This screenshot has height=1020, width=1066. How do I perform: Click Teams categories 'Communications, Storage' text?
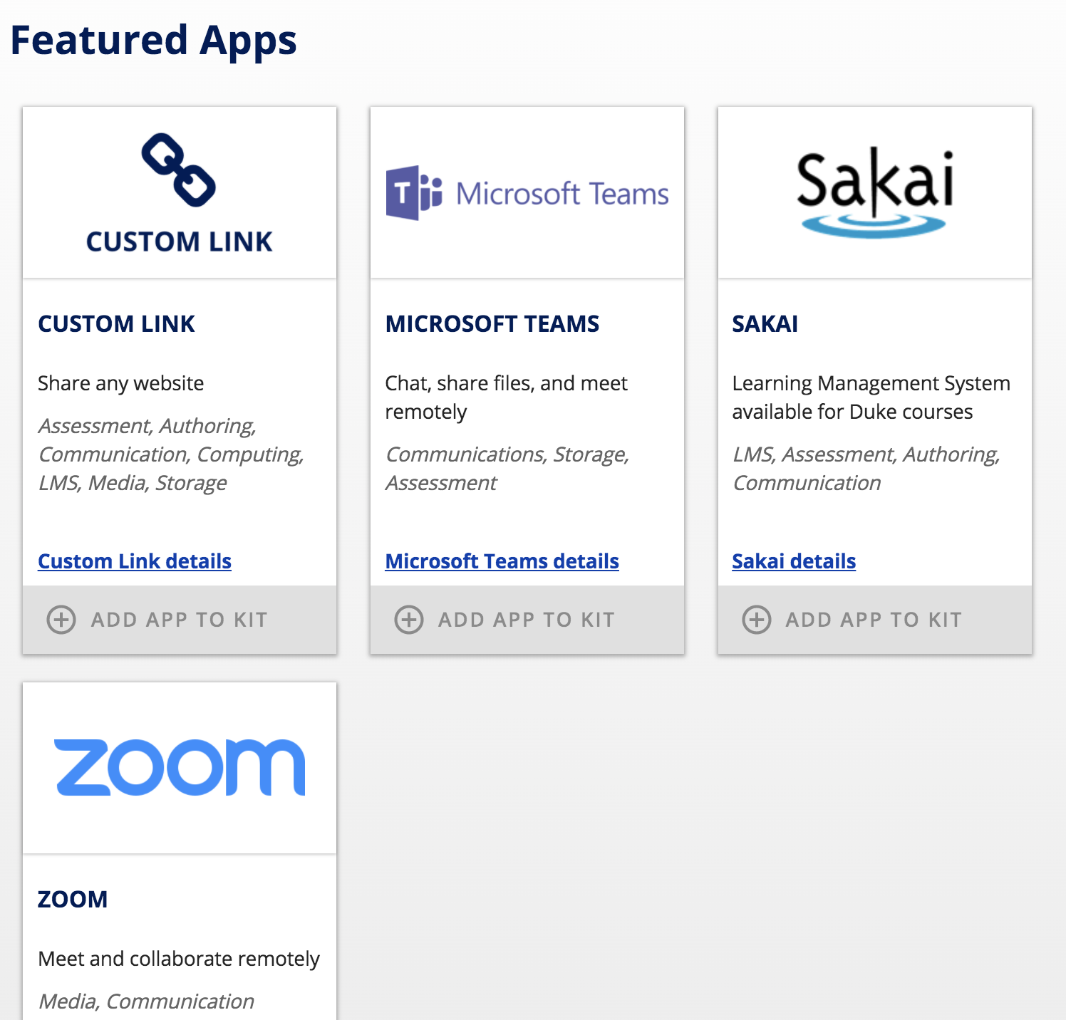[507, 469]
